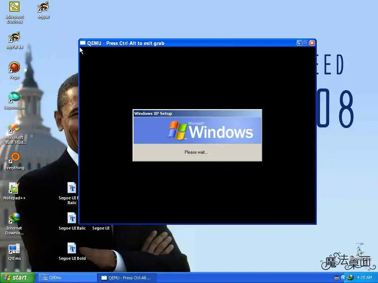Select the Mypal desktop shortcut

point(44,10)
